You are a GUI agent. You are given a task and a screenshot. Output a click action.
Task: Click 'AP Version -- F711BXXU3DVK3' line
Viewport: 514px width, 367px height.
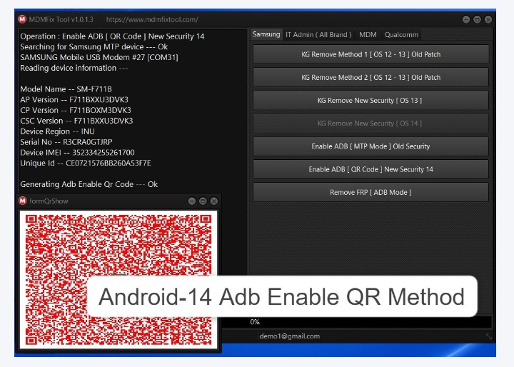point(74,99)
